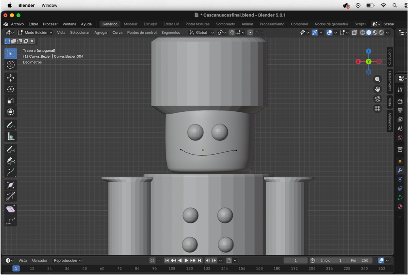Expand the Global transform orientation dropdown
Screen dimensions: 409x276
202,33
